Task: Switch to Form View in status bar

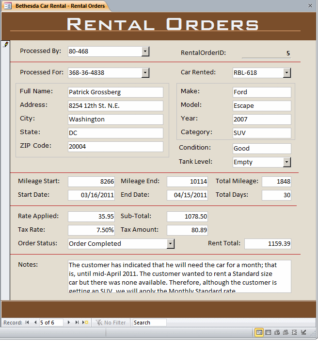Action: coord(259,332)
